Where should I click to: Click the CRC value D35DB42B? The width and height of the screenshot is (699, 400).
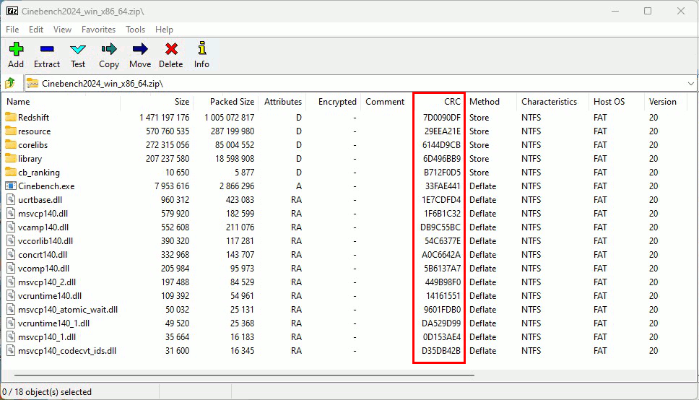(x=441, y=351)
